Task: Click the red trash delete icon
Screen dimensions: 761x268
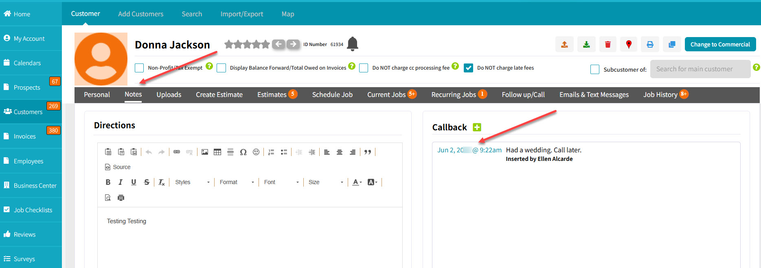Action: (607, 44)
